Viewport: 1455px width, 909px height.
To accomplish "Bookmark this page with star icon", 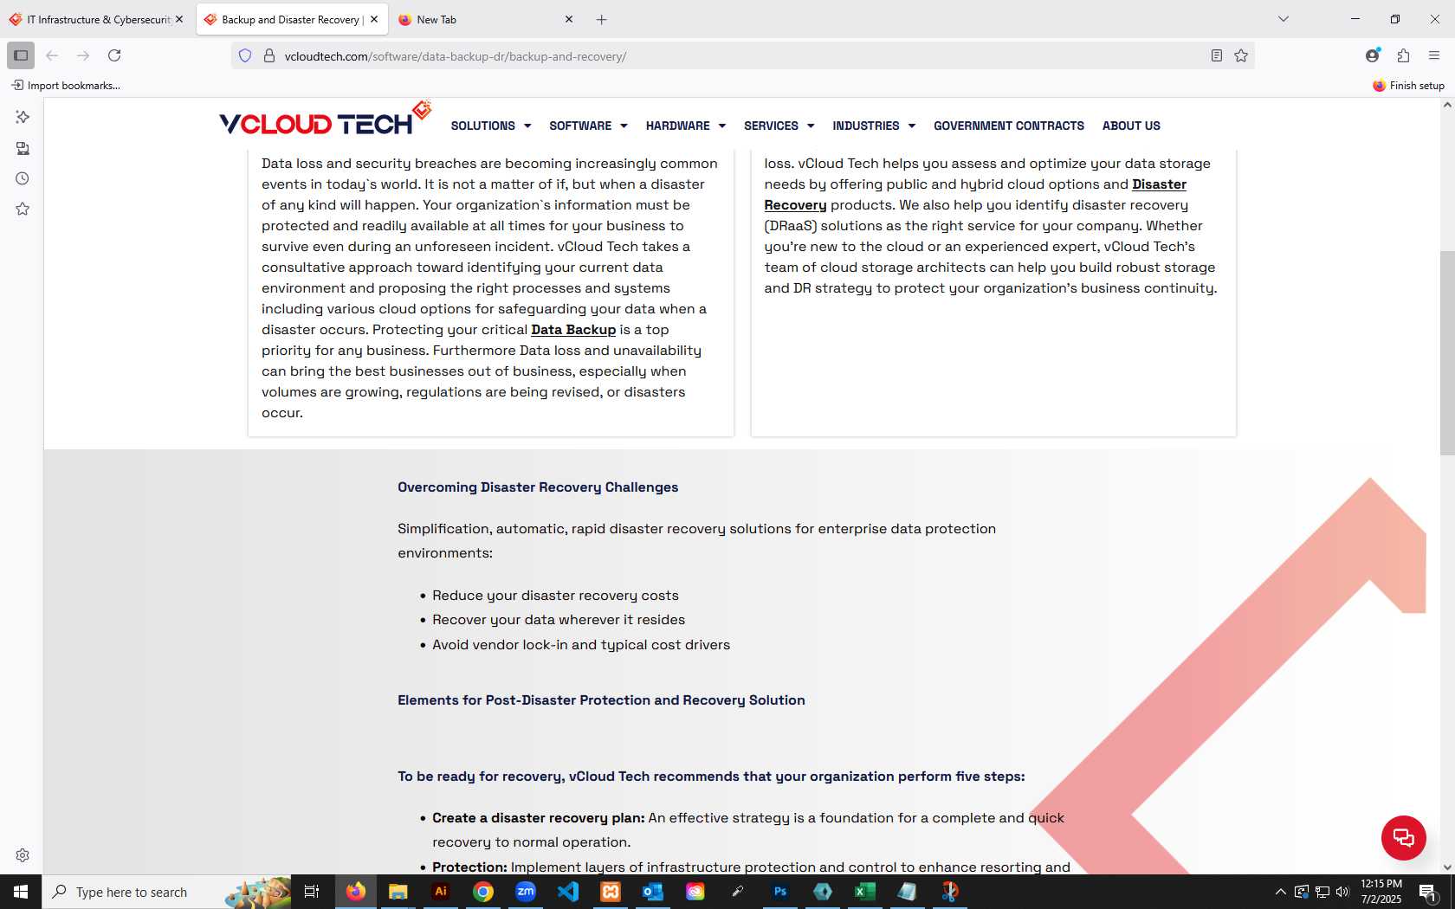I will (1241, 55).
